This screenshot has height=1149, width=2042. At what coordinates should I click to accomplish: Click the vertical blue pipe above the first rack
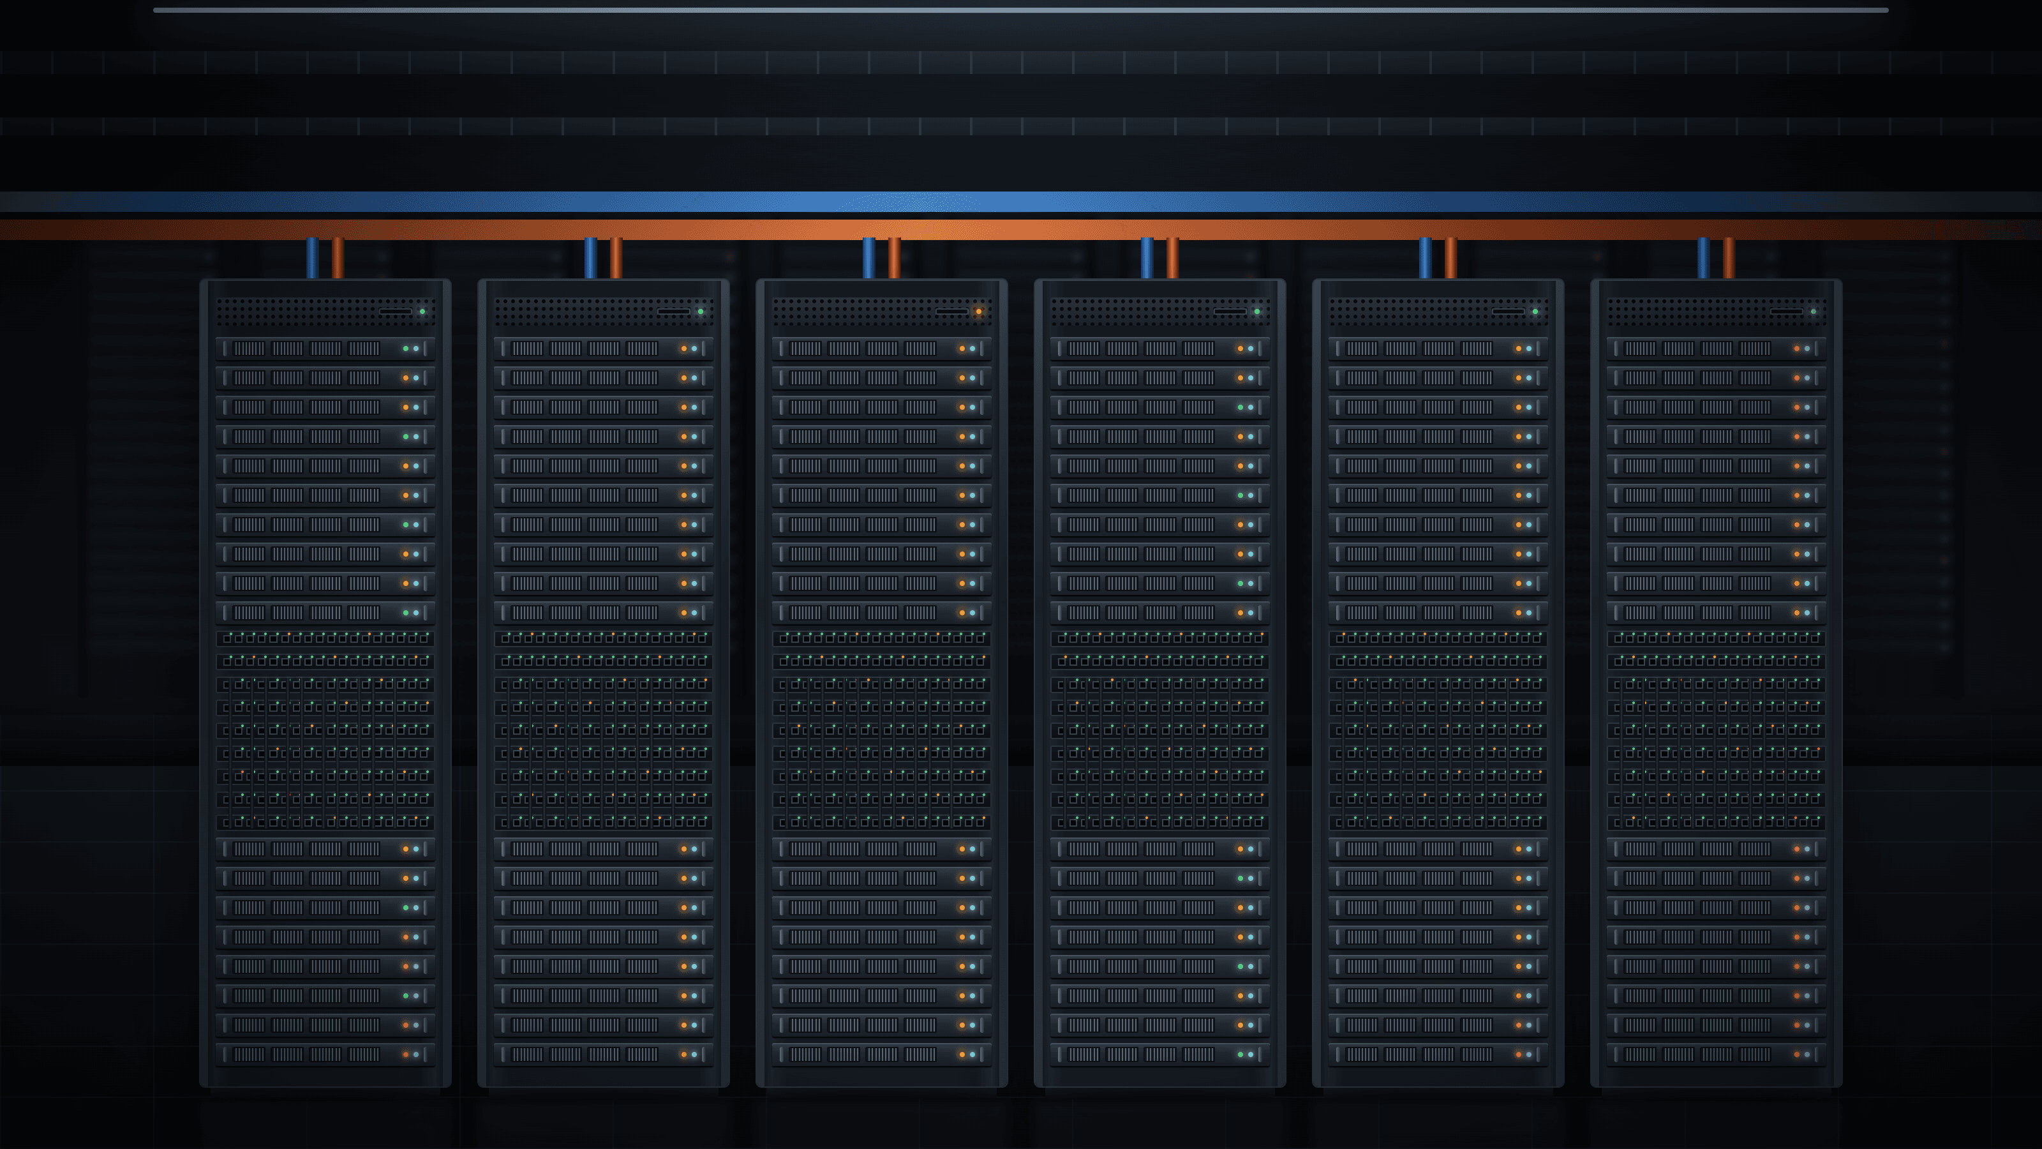tap(312, 258)
